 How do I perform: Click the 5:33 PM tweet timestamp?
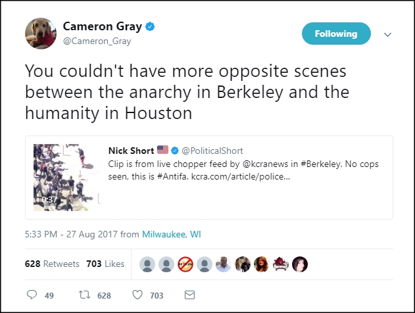[x=71, y=234]
